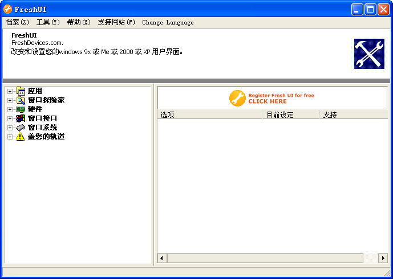Click the 窗口系统 chip icon
This screenshot has height=279, width=393.
click(21, 128)
